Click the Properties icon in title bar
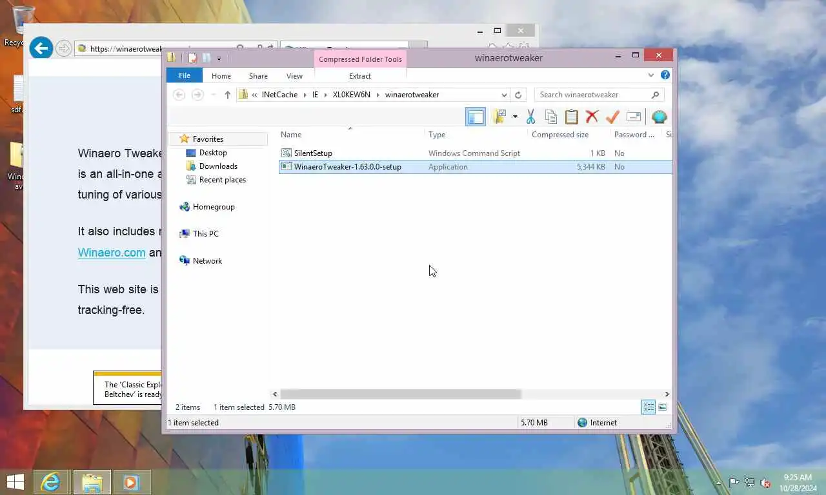Viewport: 826px width, 495px height. (192, 58)
